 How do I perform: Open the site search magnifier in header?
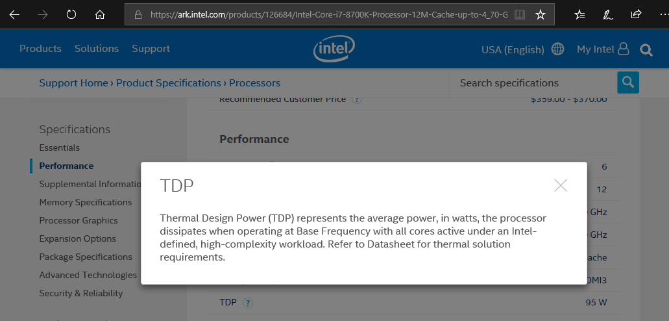pyautogui.click(x=646, y=49)
